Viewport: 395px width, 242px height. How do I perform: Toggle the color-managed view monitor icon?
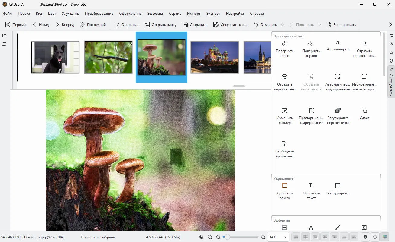[x=385, y=237]
